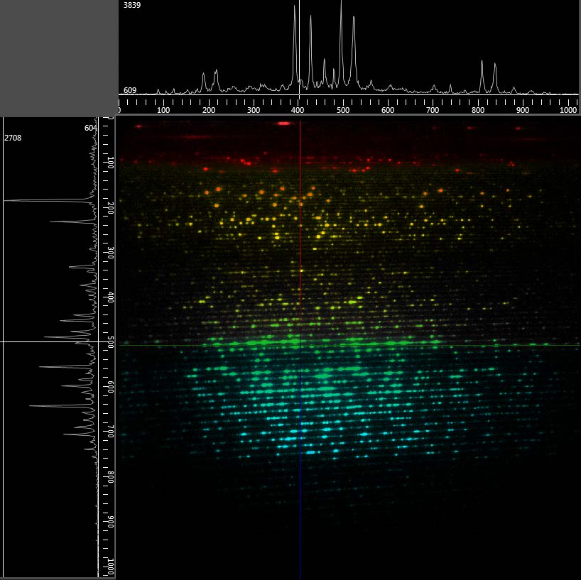
Task: Click the crosshair intersection in spectrum image
Action: tap(300, 345)
